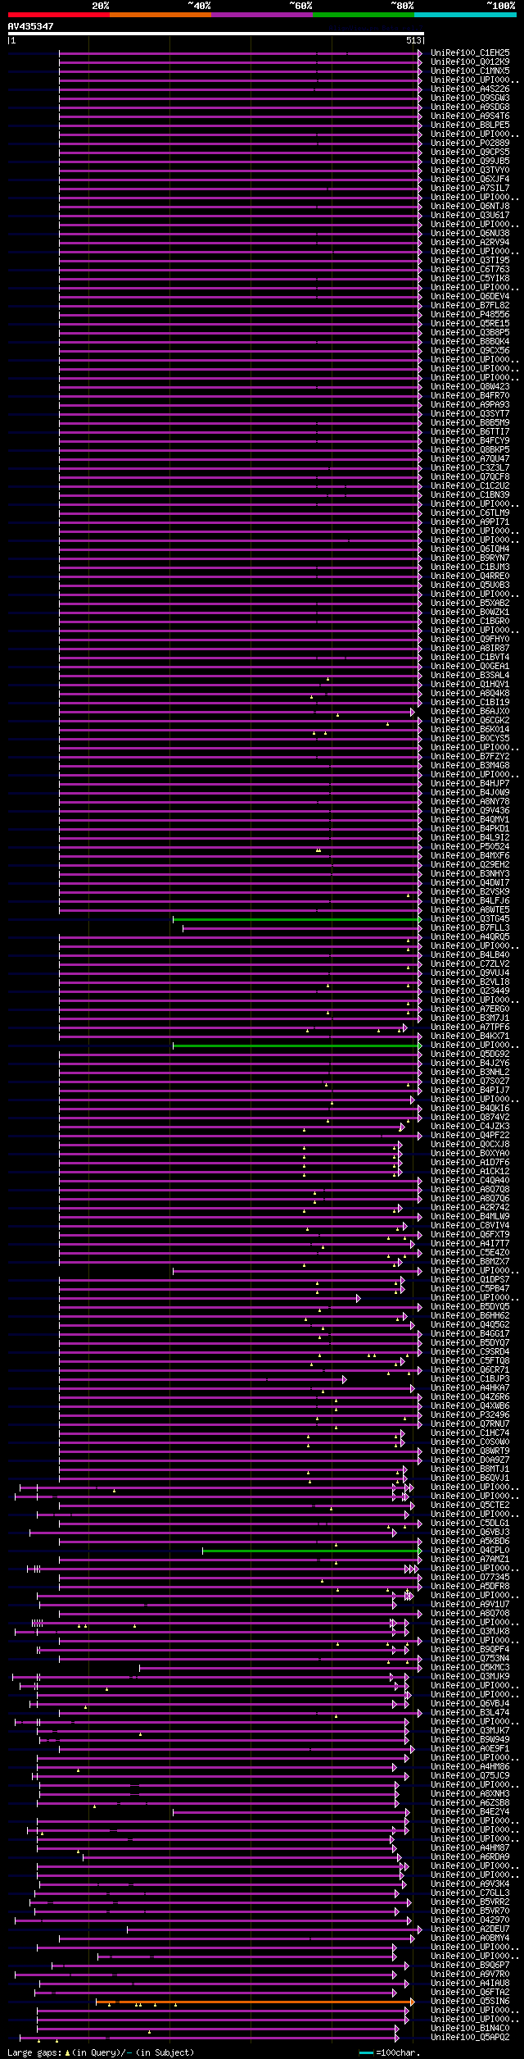The image size is (524, 2059).
Task: Select the UniRef100_Q4CPL0 label
Action: coord(470,1550)
